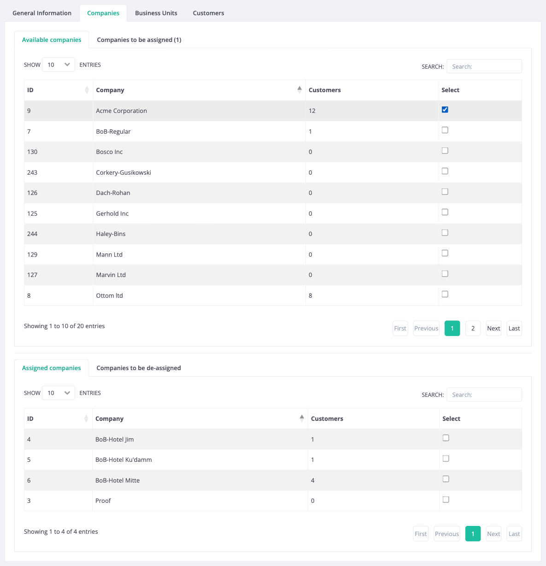The width and height of the screenshot is (546, 566).
Task: Click Acme Corporation customers count 12
Action: [x=312, y=111]
